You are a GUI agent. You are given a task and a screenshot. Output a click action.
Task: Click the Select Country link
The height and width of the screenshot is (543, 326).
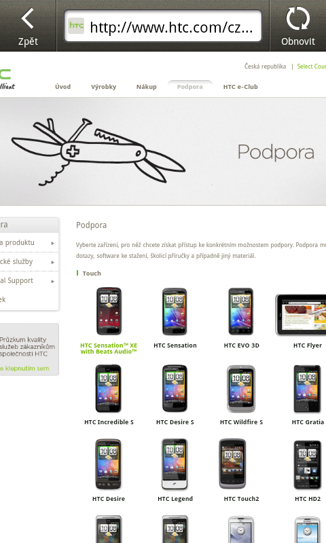312,66
